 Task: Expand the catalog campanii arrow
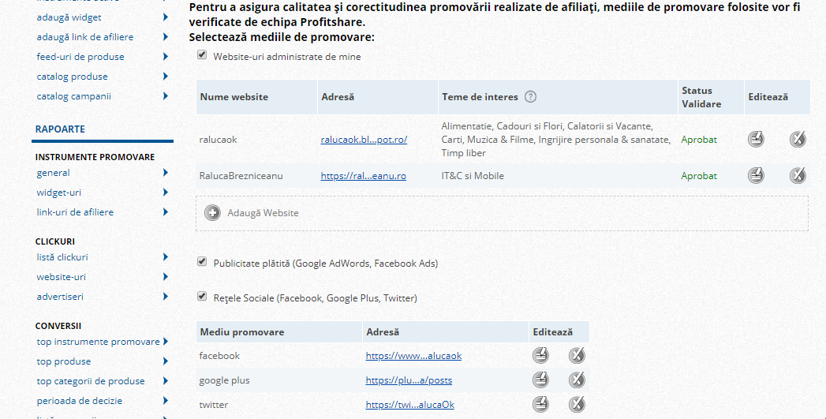166,96
